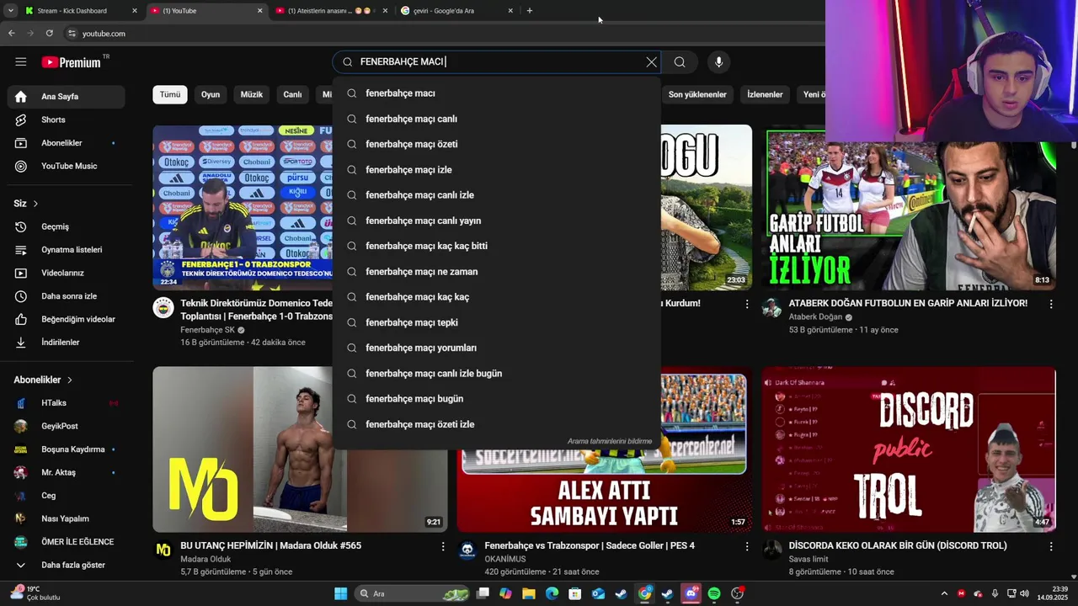Open Abonelikler in the sidebar
Viewport: 1078px width, 606px height.
coord(67,143)
